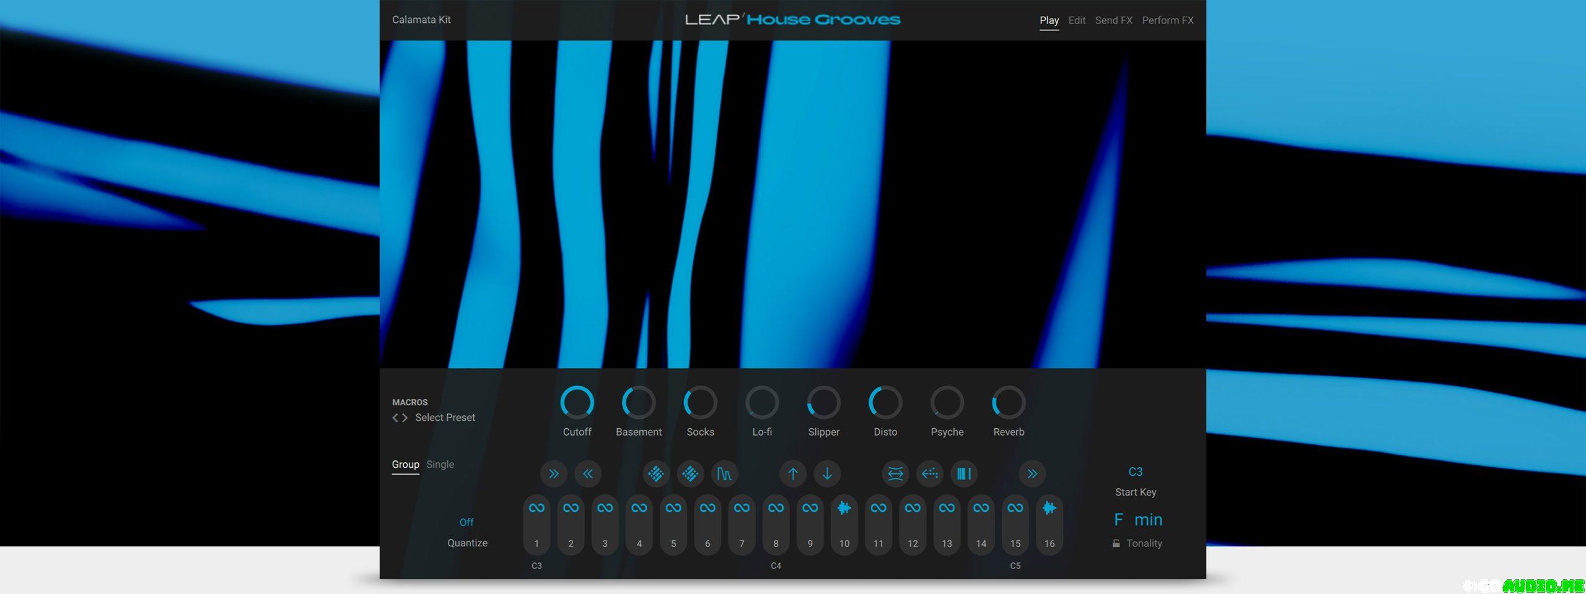Screen dimensions: 1586x594
Task: Click the C3 Start Key value
Action: pyautogui.click(x=1135, y=472)
